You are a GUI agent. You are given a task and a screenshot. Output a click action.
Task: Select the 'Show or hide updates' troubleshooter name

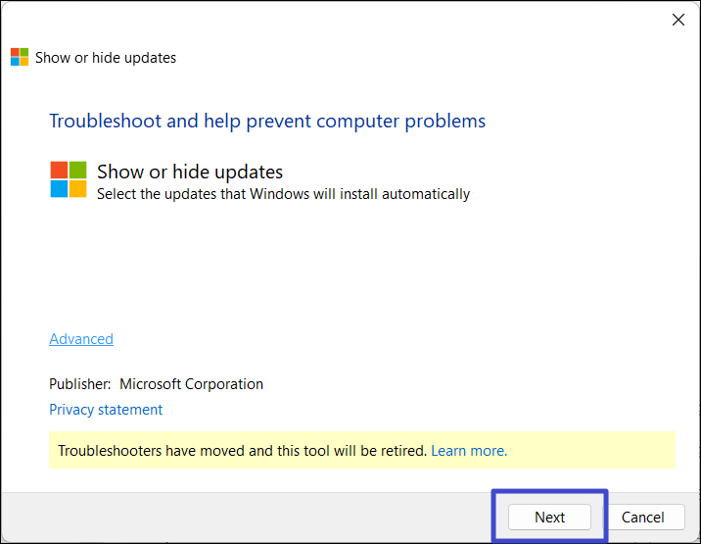[190, 173]
